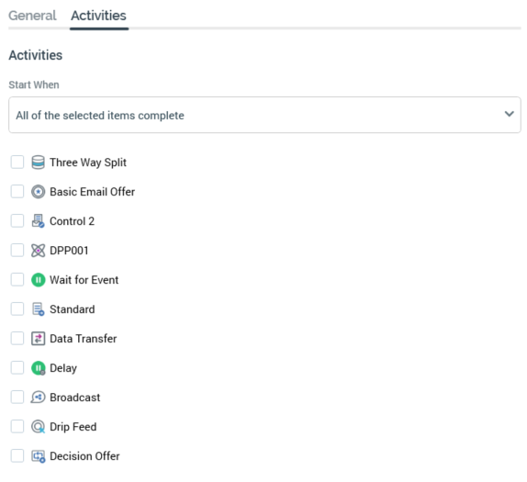Click the Basic Email Offer star icon

[x=38, y=192]
